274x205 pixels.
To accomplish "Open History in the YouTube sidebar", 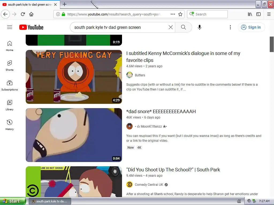I will pos(9,125).
